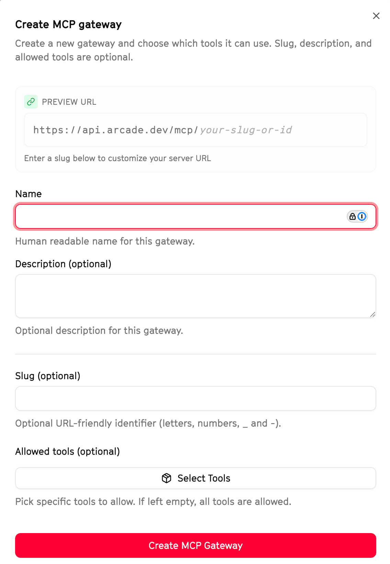The image size is (390, 564).
Task: Click the Create MCP gateway dialog title
Action: (x=68, y=24)
